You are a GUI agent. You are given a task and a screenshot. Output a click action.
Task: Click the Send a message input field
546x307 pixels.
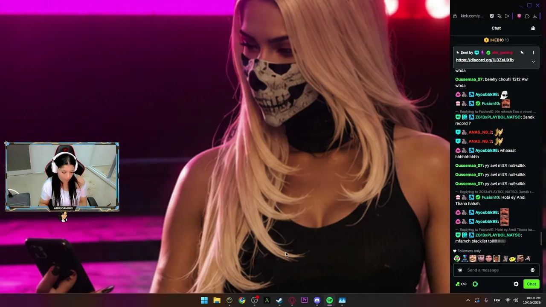(x=496, y=270)
